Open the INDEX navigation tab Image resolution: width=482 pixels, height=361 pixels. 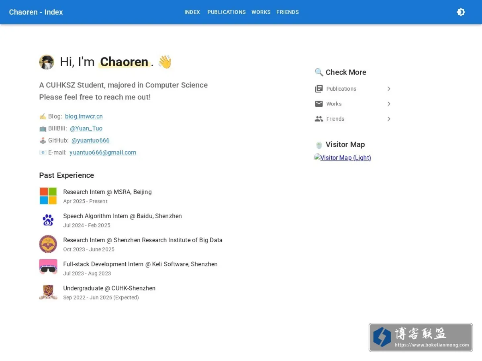tap(192, 12)
